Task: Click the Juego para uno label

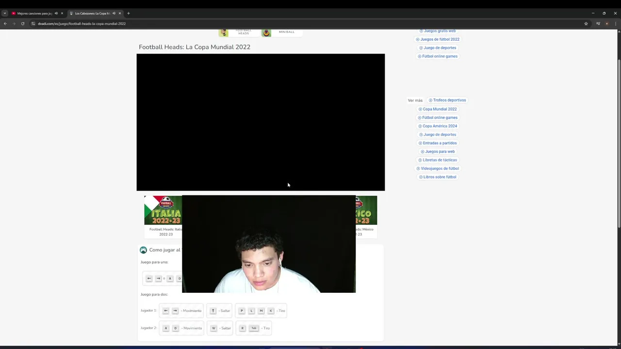Action: click(154, 262)
